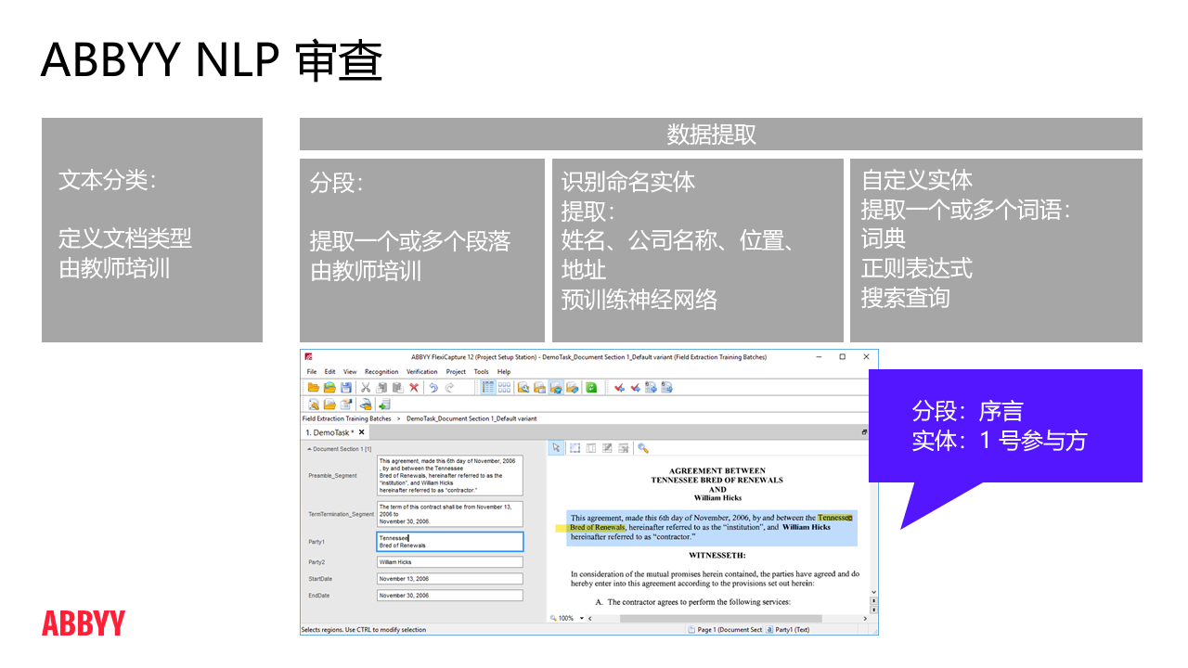Click the Paste clipboard icon
Screen dimensions: 1188x668
click(x=397, y=388)
